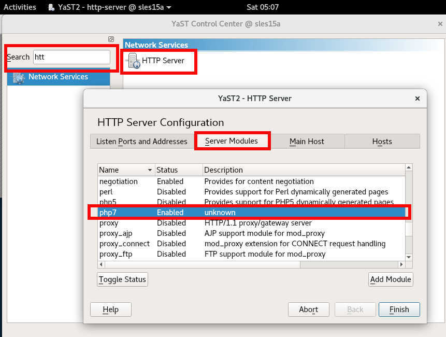Switch to the Hosts tab

point(382,142)
